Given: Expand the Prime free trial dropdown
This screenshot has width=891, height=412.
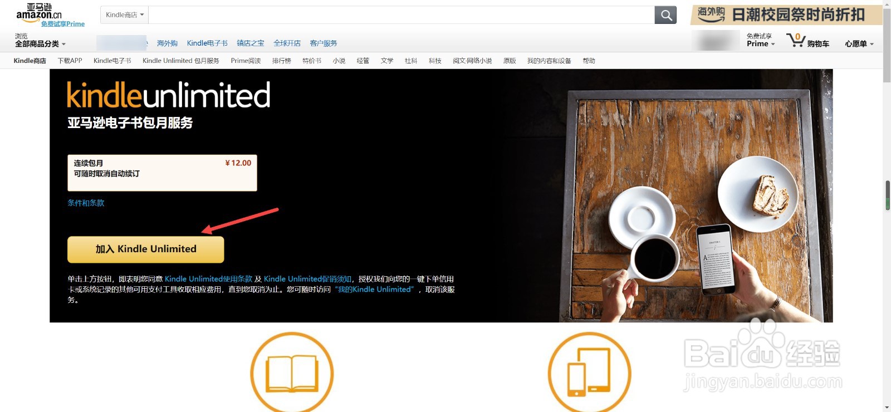Looking at the screenshot, I should pos(761,44).
